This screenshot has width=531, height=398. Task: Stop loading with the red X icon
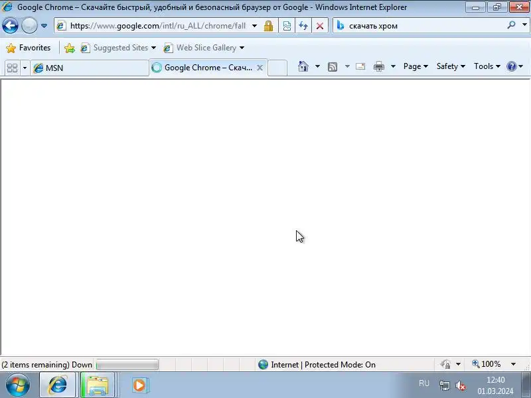coord(320,26)
